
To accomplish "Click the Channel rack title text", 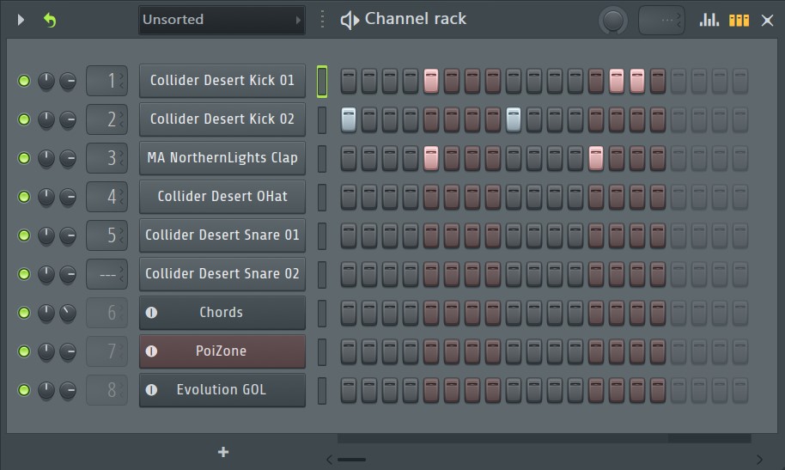I will click(416, 19).
